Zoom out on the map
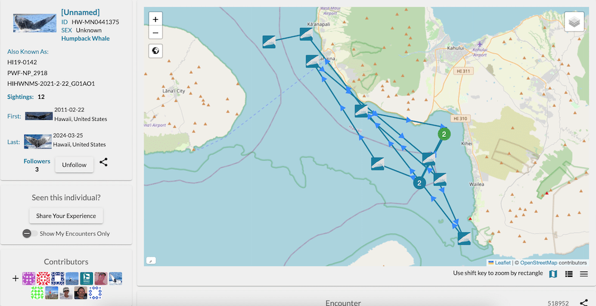This screenshot has width=596, height=306. 156,33
